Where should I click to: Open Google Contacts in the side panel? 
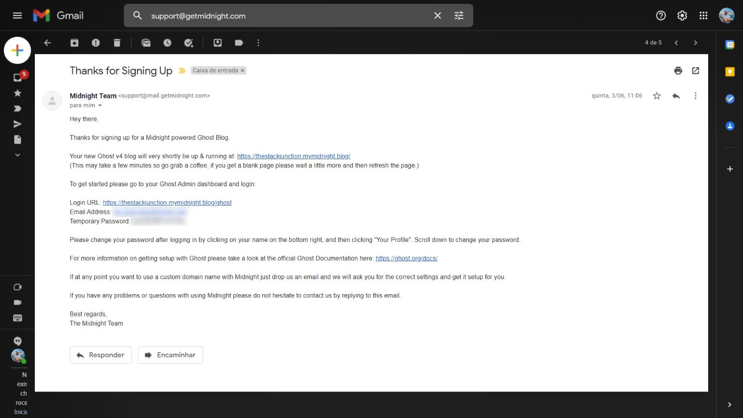(x=730, y=126)
